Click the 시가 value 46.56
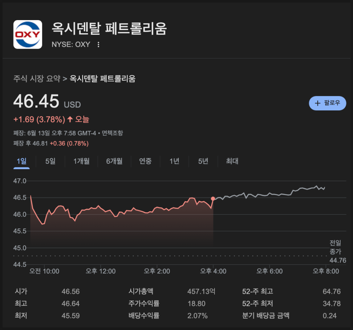Viewport: 353px width, 330px height. click(x=71, y=292)
